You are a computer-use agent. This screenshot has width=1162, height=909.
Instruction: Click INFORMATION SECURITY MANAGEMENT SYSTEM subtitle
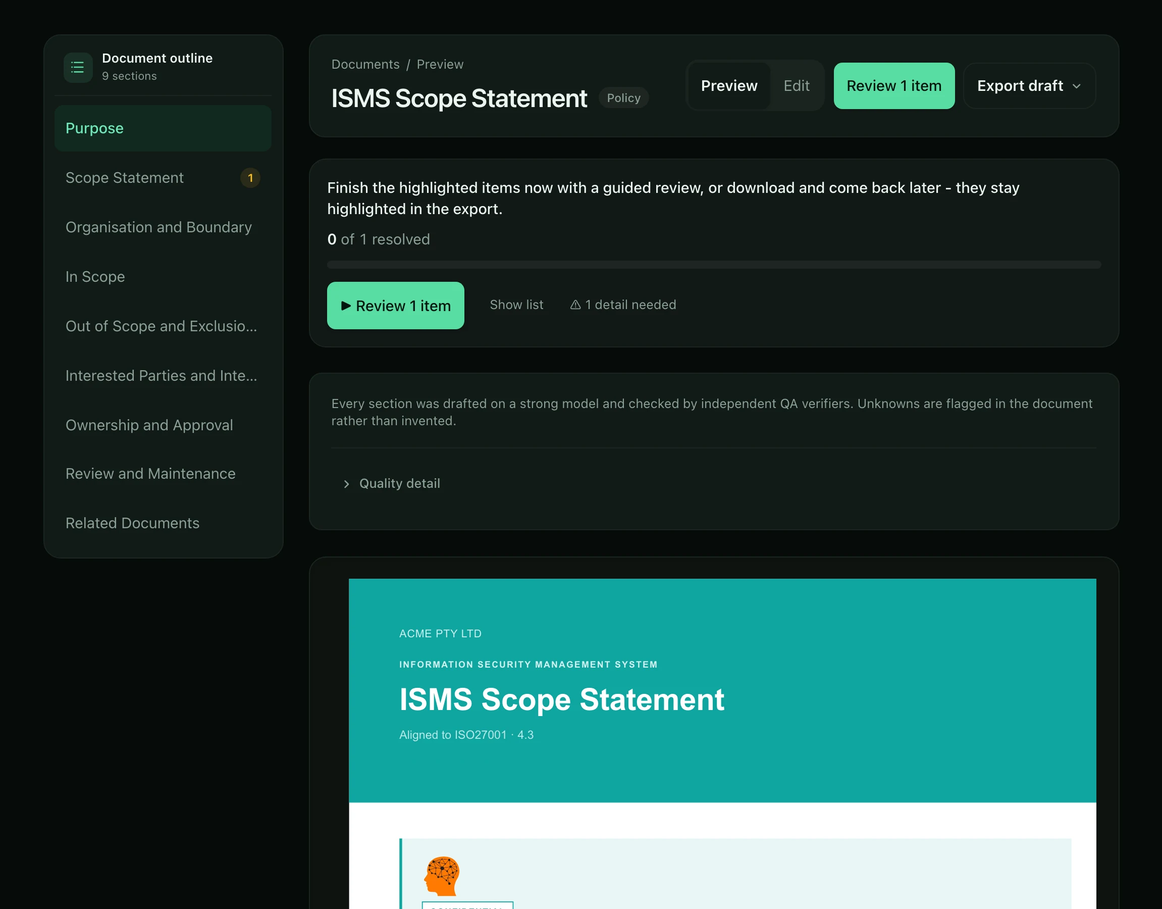pos(528,665)
